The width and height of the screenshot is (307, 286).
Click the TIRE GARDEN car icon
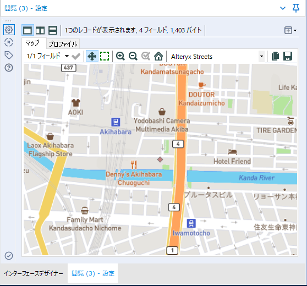click(x=290, y=121)
